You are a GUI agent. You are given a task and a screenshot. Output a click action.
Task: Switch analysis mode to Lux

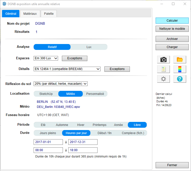tap(89, 47)
